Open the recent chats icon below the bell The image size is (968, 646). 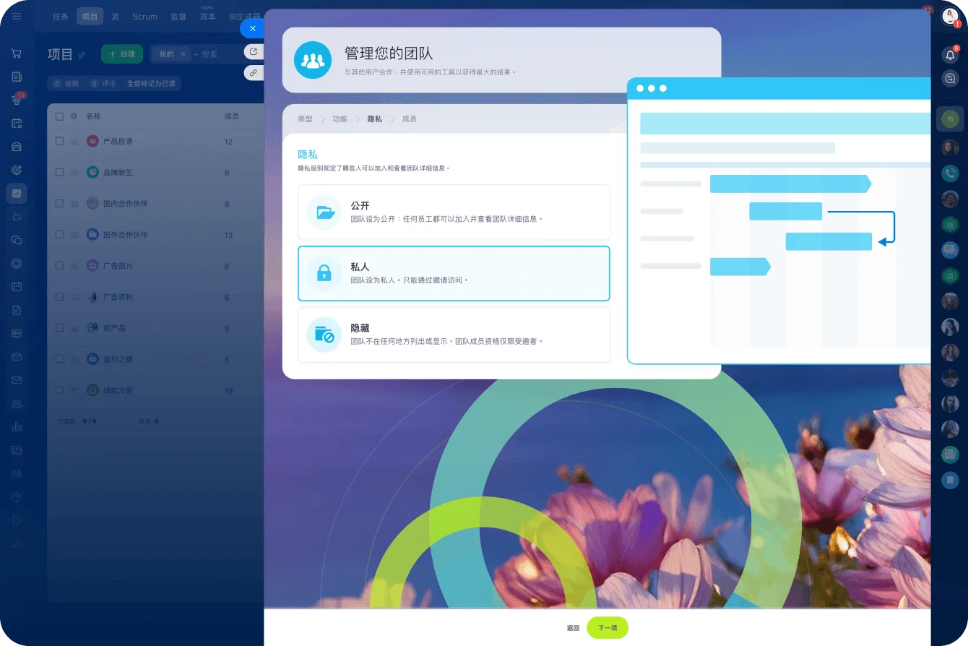point(950,79)
